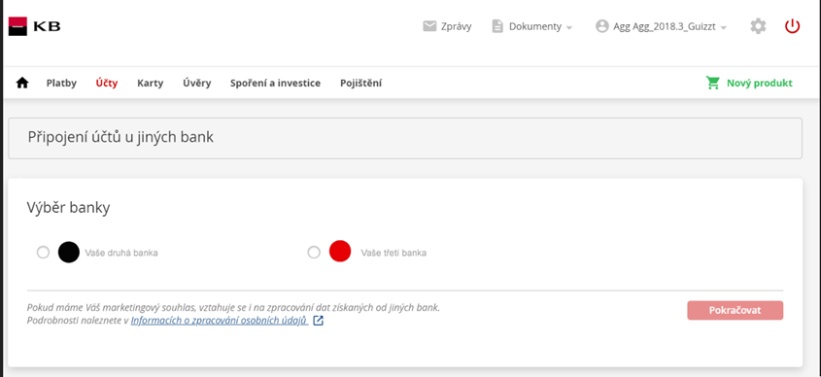Click the external link icon after Informacích

point(318,321)
